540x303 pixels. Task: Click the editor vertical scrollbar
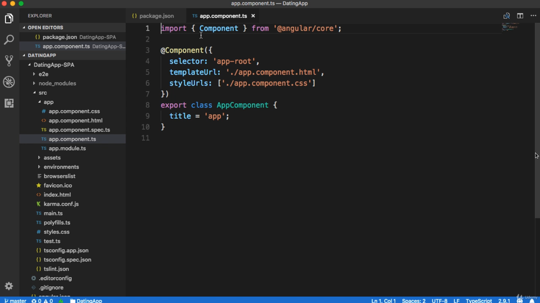[x=537, y=120]
